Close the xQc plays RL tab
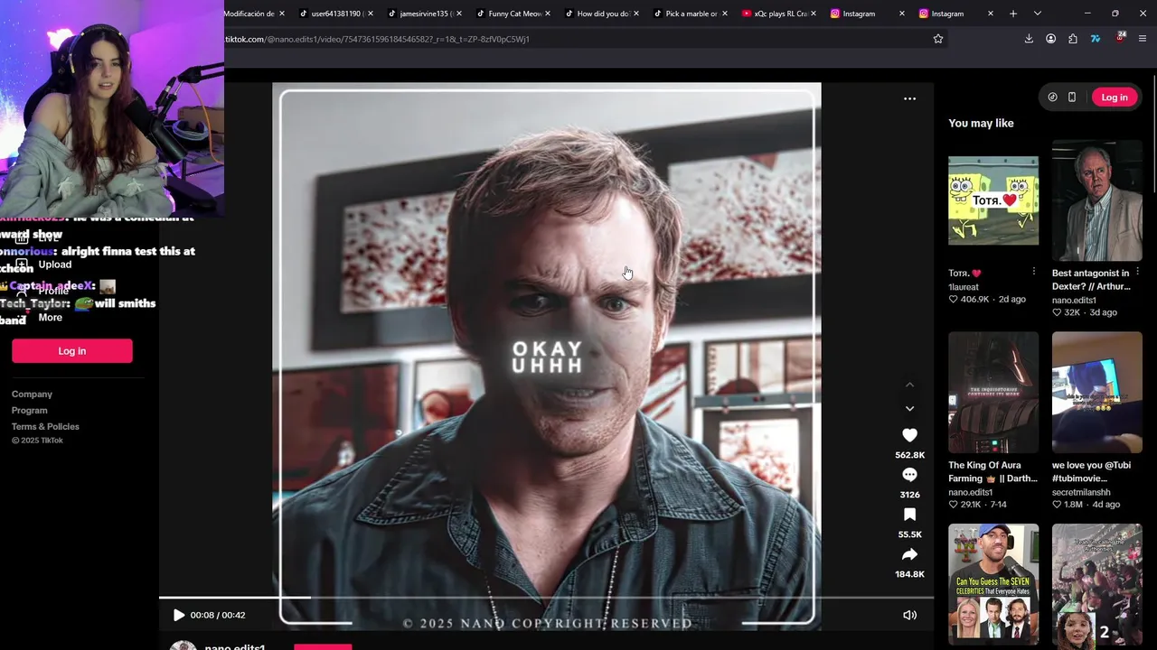 pos(814,14)
